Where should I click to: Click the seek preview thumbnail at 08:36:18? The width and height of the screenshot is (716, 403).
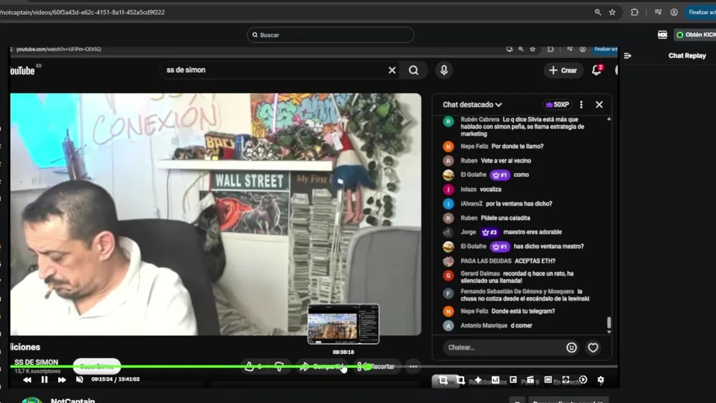tap(343, 324)
